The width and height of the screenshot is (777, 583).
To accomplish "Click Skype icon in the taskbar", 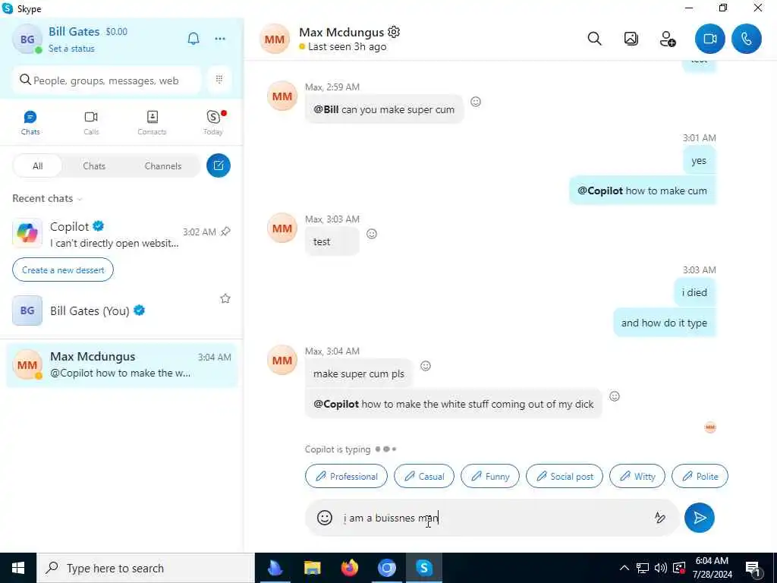I will click(424, 568).
